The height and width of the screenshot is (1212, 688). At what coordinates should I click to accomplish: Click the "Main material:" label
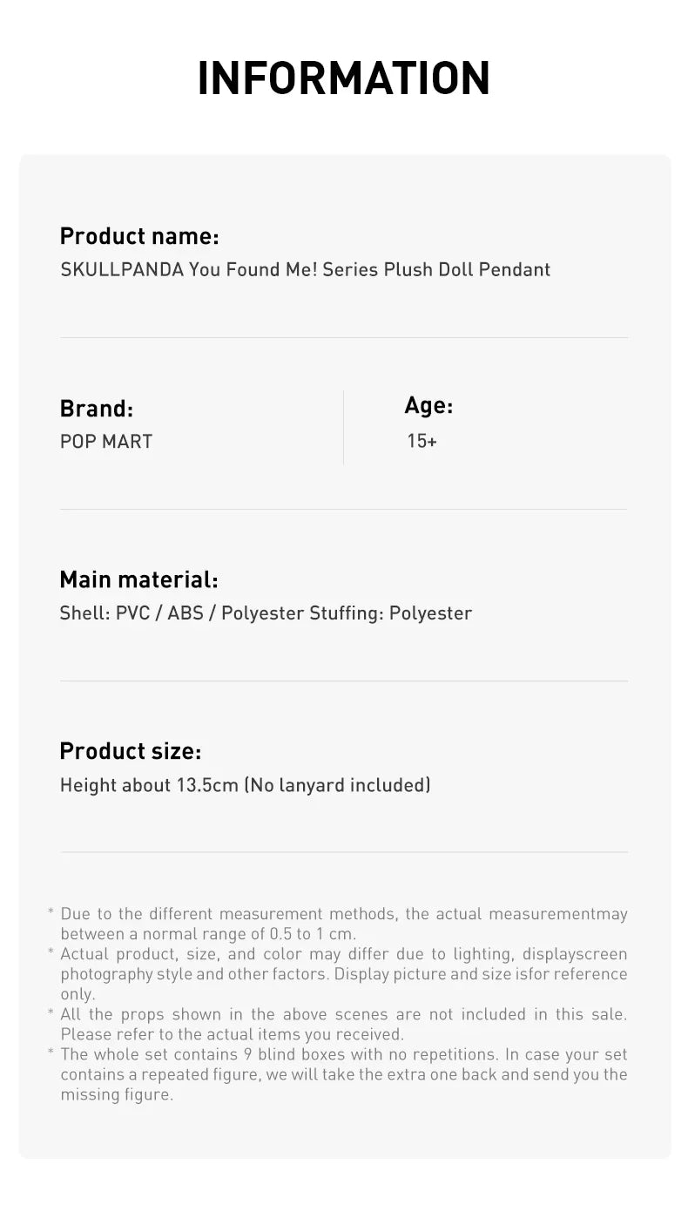click(x=138, y=579)
